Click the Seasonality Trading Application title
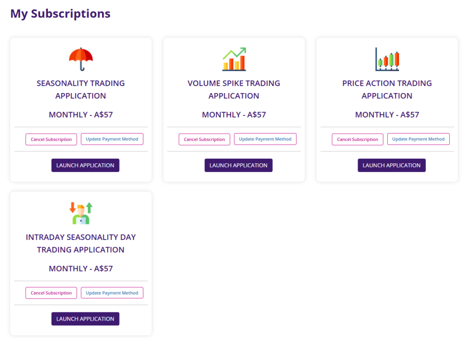This screenshot has width=467, height=342. coord(81,89)
